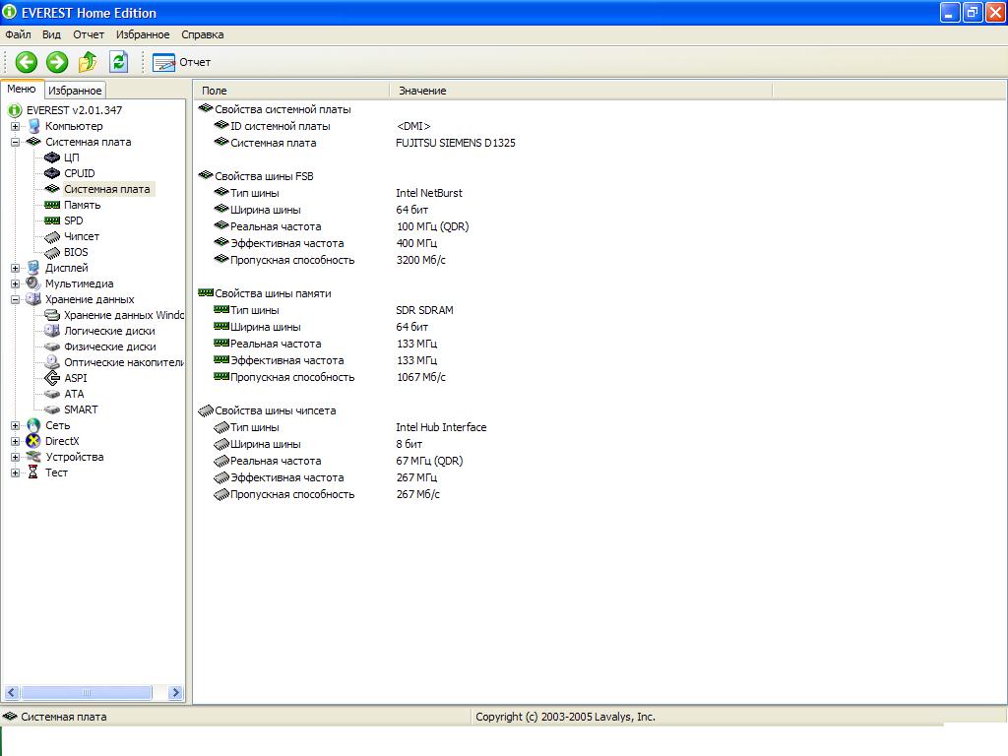
Task: Click the Up level toolbar icon
Action: coord(88,62)
